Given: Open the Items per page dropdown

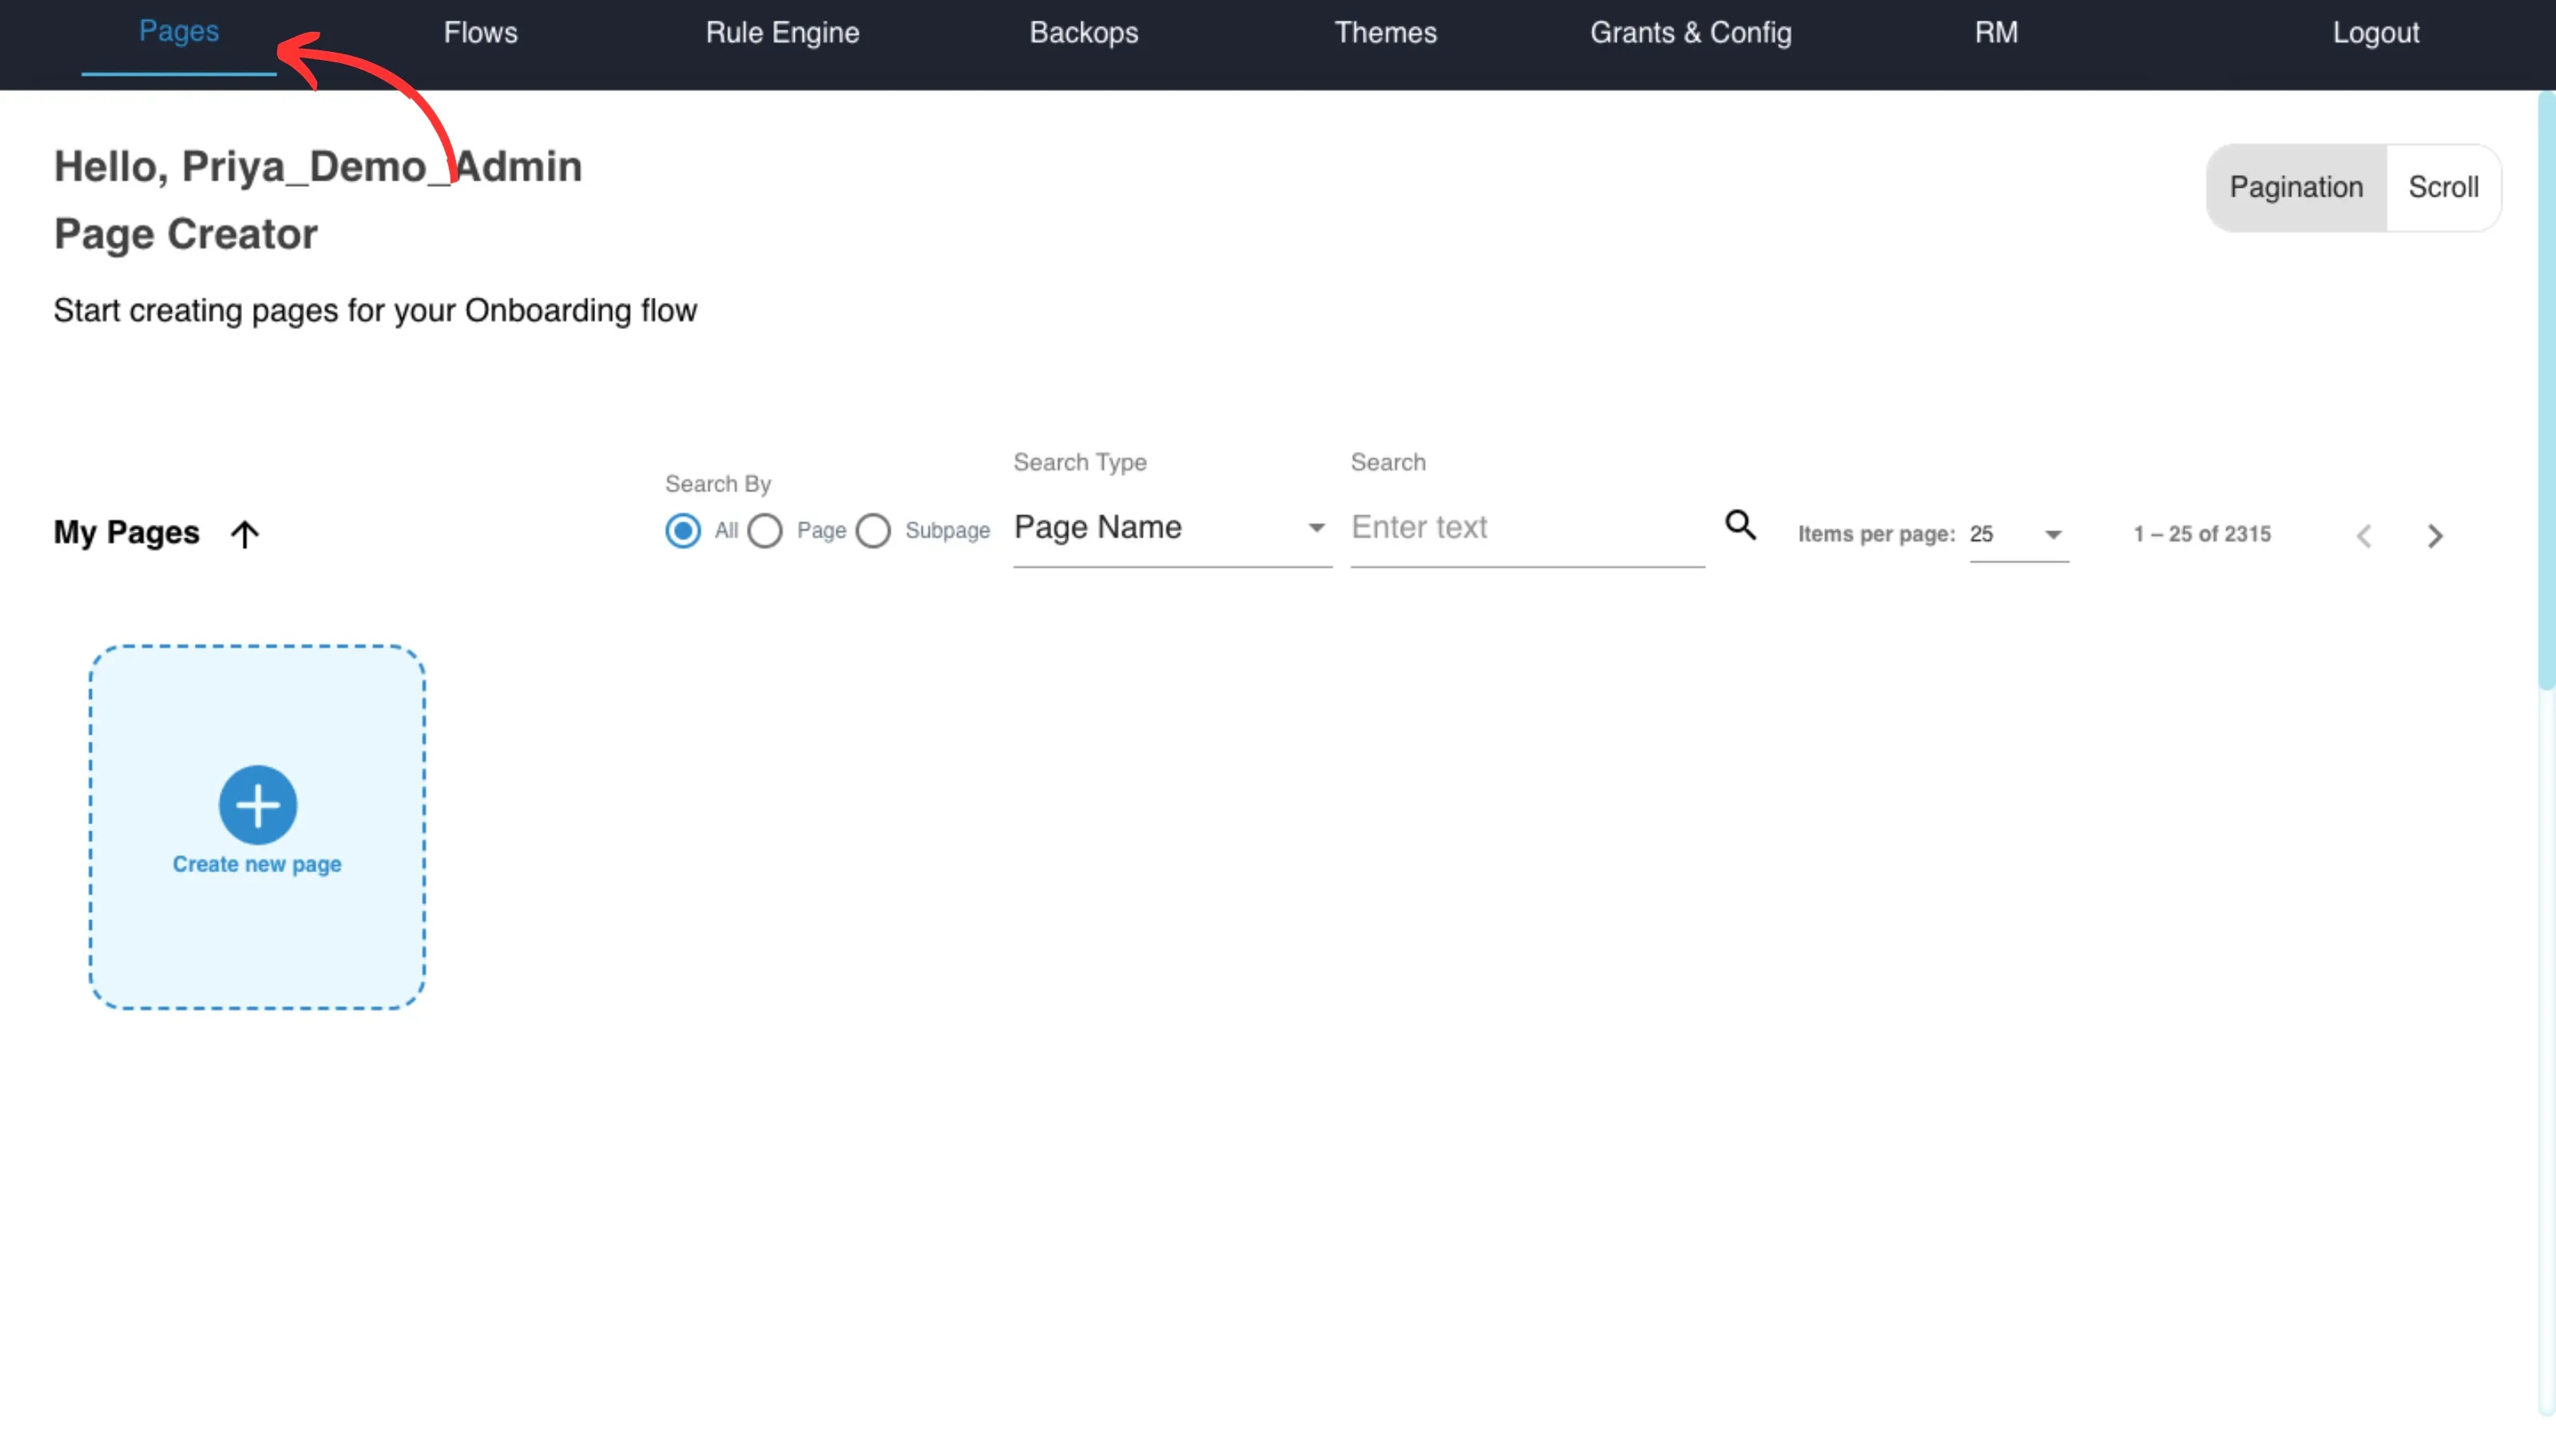Looking at the screenshot, I should click(x=2018, y=535).
